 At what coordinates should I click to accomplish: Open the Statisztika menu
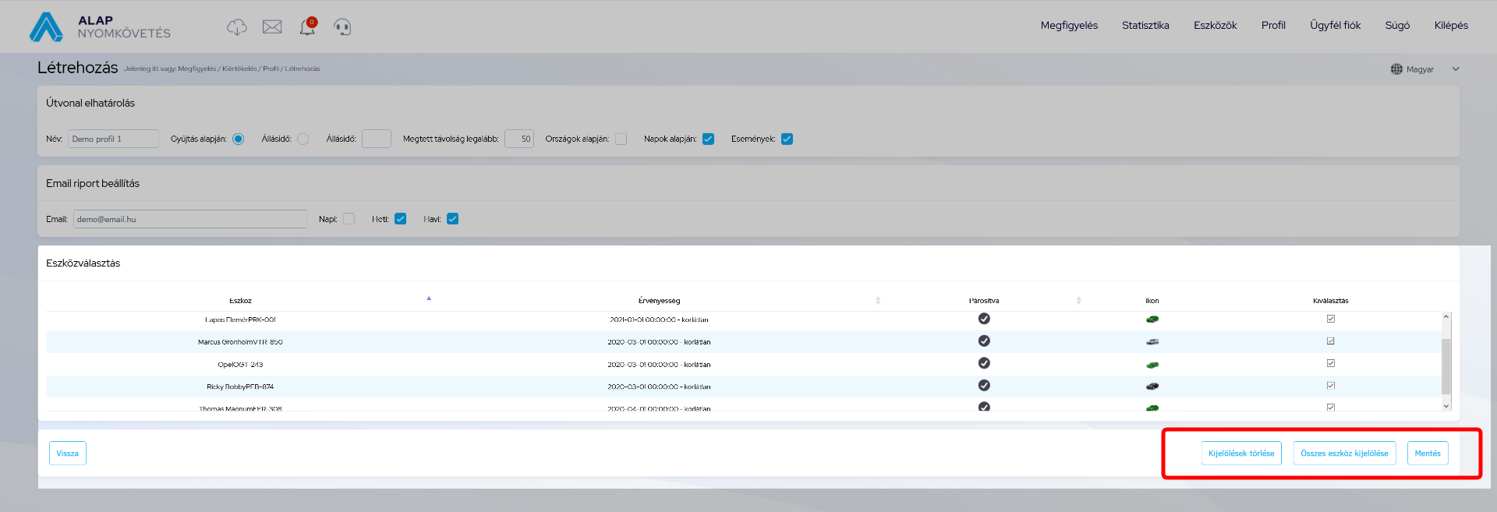point(1145,26)
